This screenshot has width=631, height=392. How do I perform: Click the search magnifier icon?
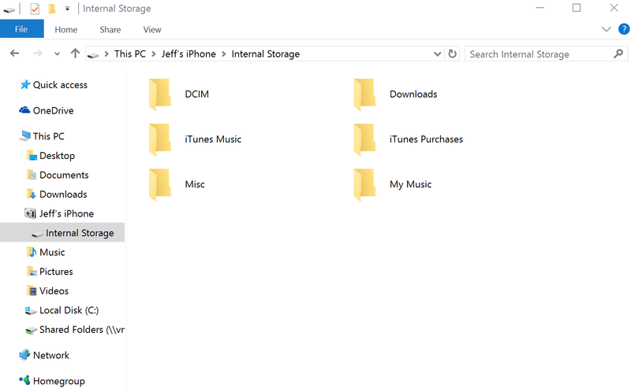click(x=618, y=54)
